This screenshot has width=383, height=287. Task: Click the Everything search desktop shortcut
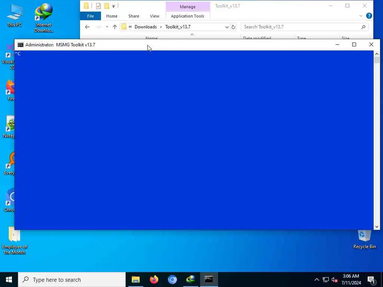(10, 164)
